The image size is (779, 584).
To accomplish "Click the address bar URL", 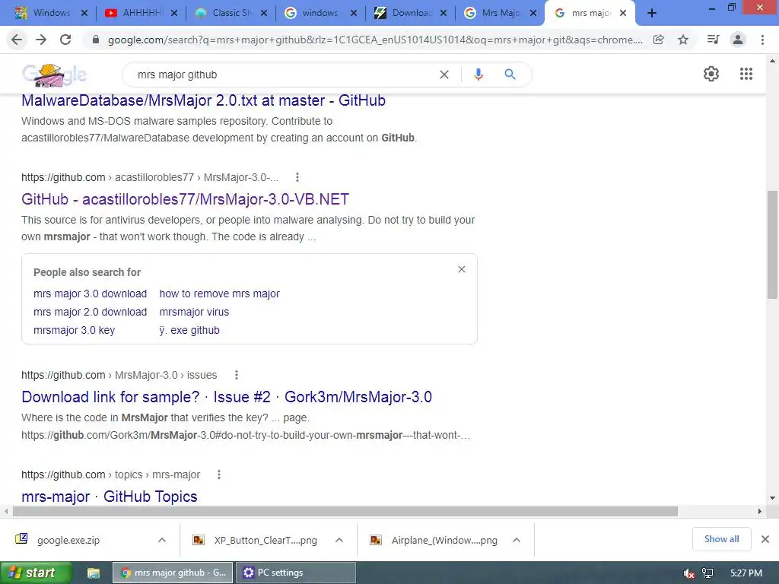I will (375, 40).
